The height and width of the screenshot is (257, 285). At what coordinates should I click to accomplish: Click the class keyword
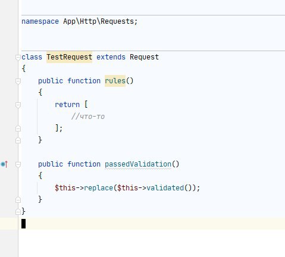coord(32,57)
